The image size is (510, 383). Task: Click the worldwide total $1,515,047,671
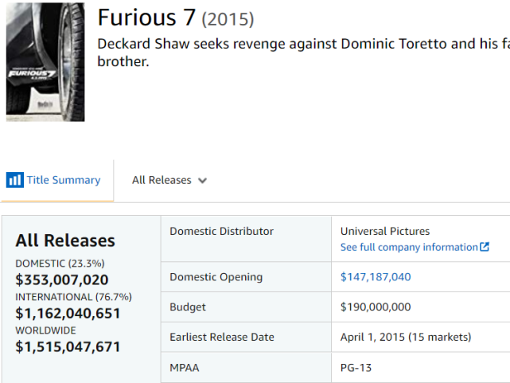point(68,346)
